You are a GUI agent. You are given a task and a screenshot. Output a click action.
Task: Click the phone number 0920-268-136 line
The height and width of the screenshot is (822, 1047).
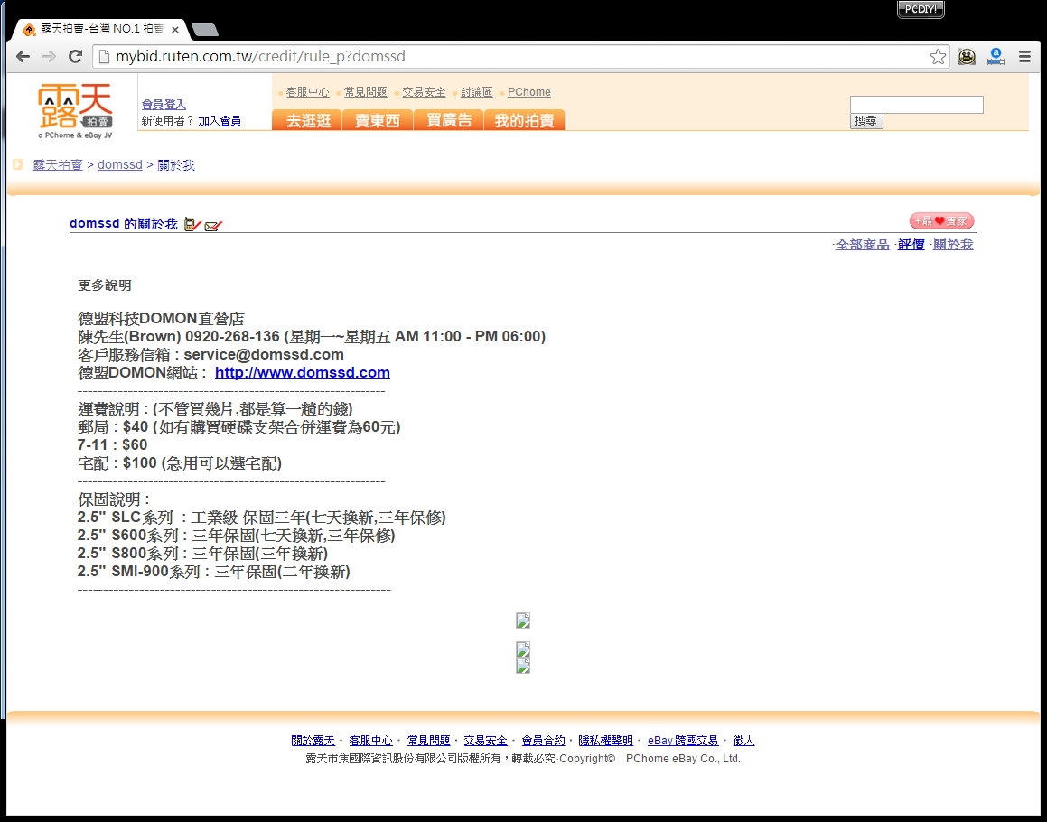click(312, 337)
